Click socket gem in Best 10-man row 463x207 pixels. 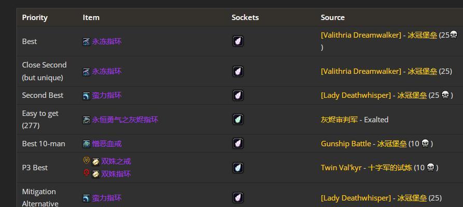[237, 143]
